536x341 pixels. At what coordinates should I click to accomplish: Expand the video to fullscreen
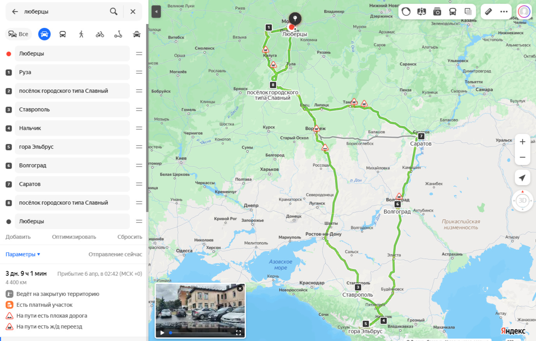239,333
